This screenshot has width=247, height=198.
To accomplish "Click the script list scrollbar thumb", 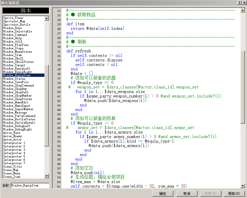I will 47,106.
